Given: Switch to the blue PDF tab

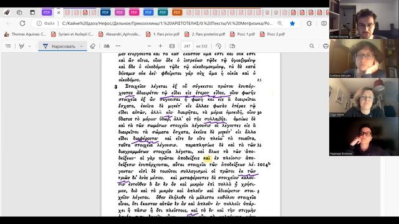Looking at the screenshot, I should point(148,12).
